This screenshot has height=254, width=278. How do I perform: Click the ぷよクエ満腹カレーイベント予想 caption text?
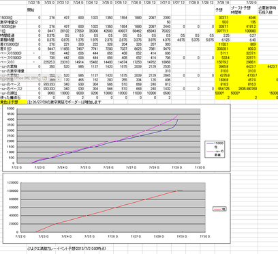(x=66, y=249)
